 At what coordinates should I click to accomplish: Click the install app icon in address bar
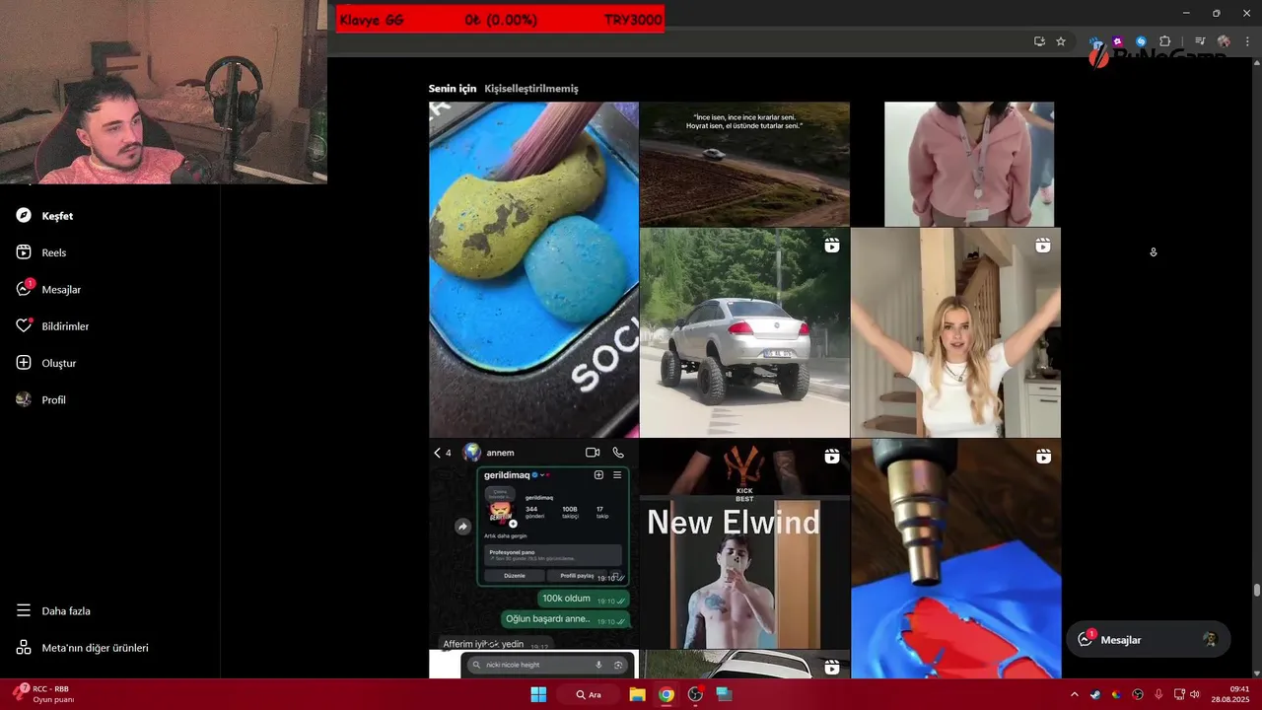point(1039,41)
